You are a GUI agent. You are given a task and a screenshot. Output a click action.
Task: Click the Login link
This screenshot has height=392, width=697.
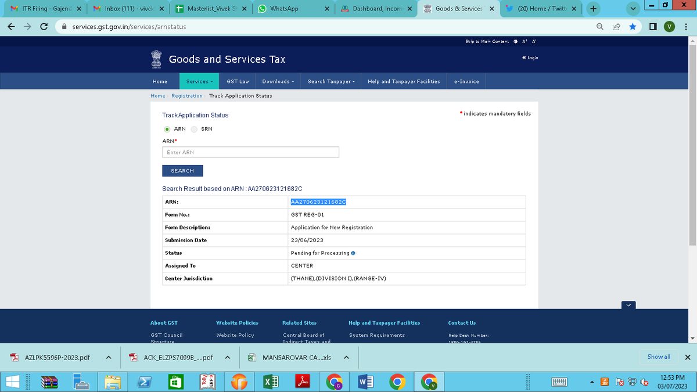click(x=530, y=57)
